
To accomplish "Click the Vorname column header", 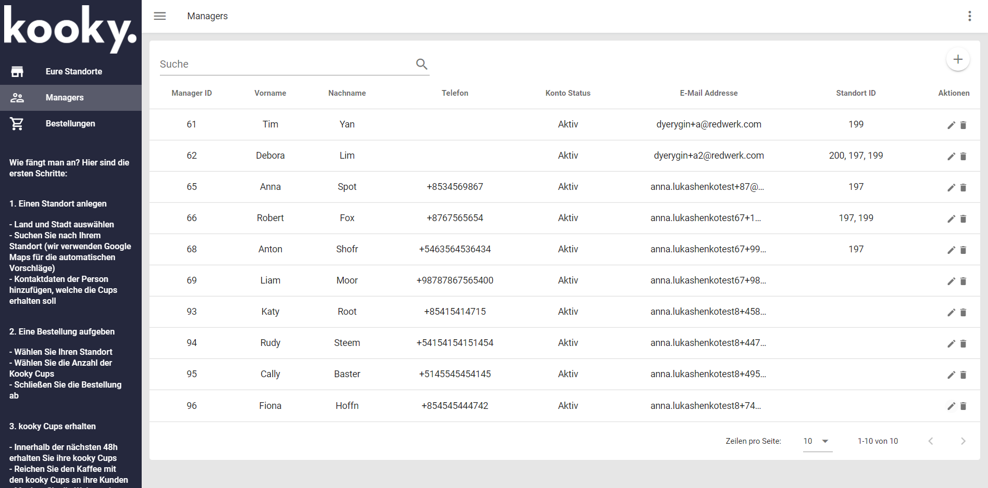I will pos(270,93).
